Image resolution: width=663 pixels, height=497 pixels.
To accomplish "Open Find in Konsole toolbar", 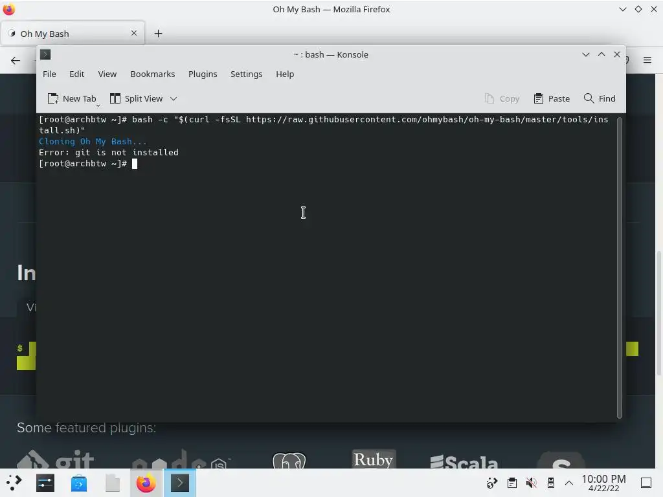I will tap(600, 98).
